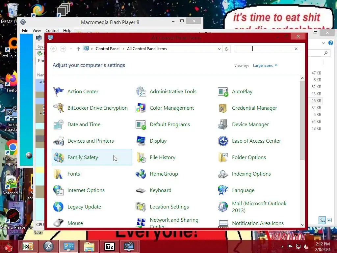Open the Notification Area Icons icon
The image size is (337, 253).
coord(223,223)
